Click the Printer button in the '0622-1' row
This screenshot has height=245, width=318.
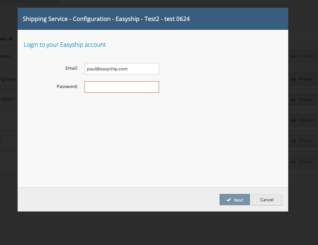coord(303,100)
